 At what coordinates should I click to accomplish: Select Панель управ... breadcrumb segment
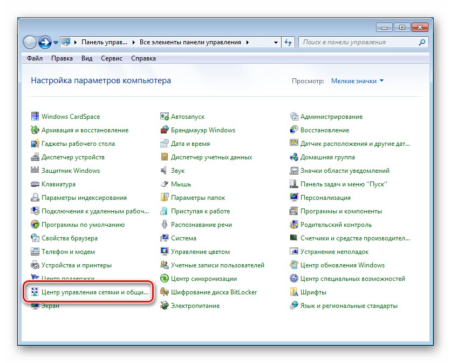[x=104, y=42]
